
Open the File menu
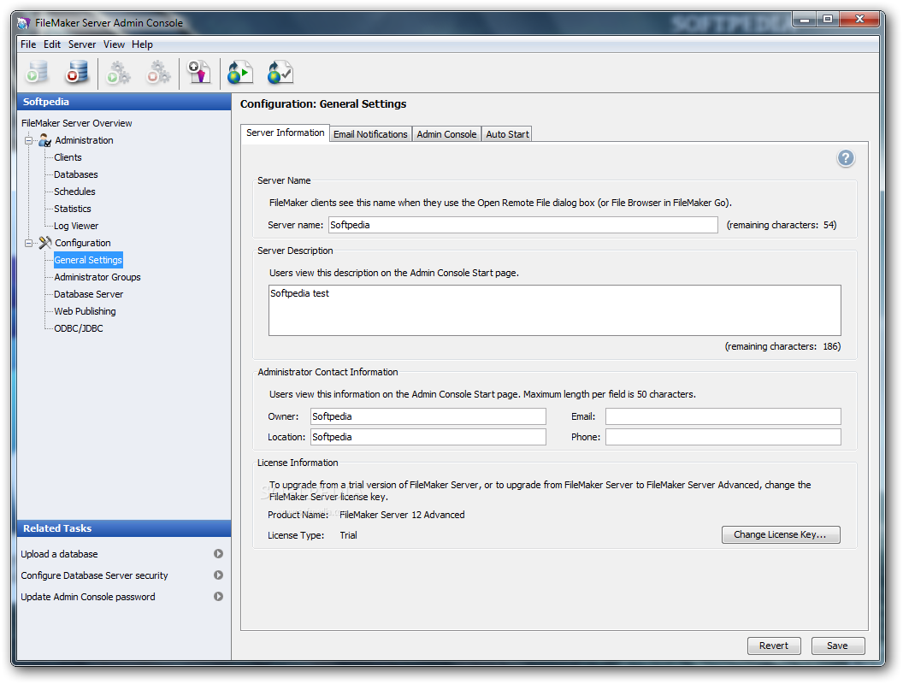tap(28, 44)
